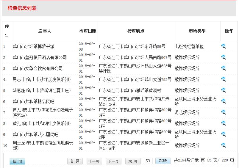This screenshot has width=239, height=168.
Task: Select the 当事人 column header
Action: point(45,31)
